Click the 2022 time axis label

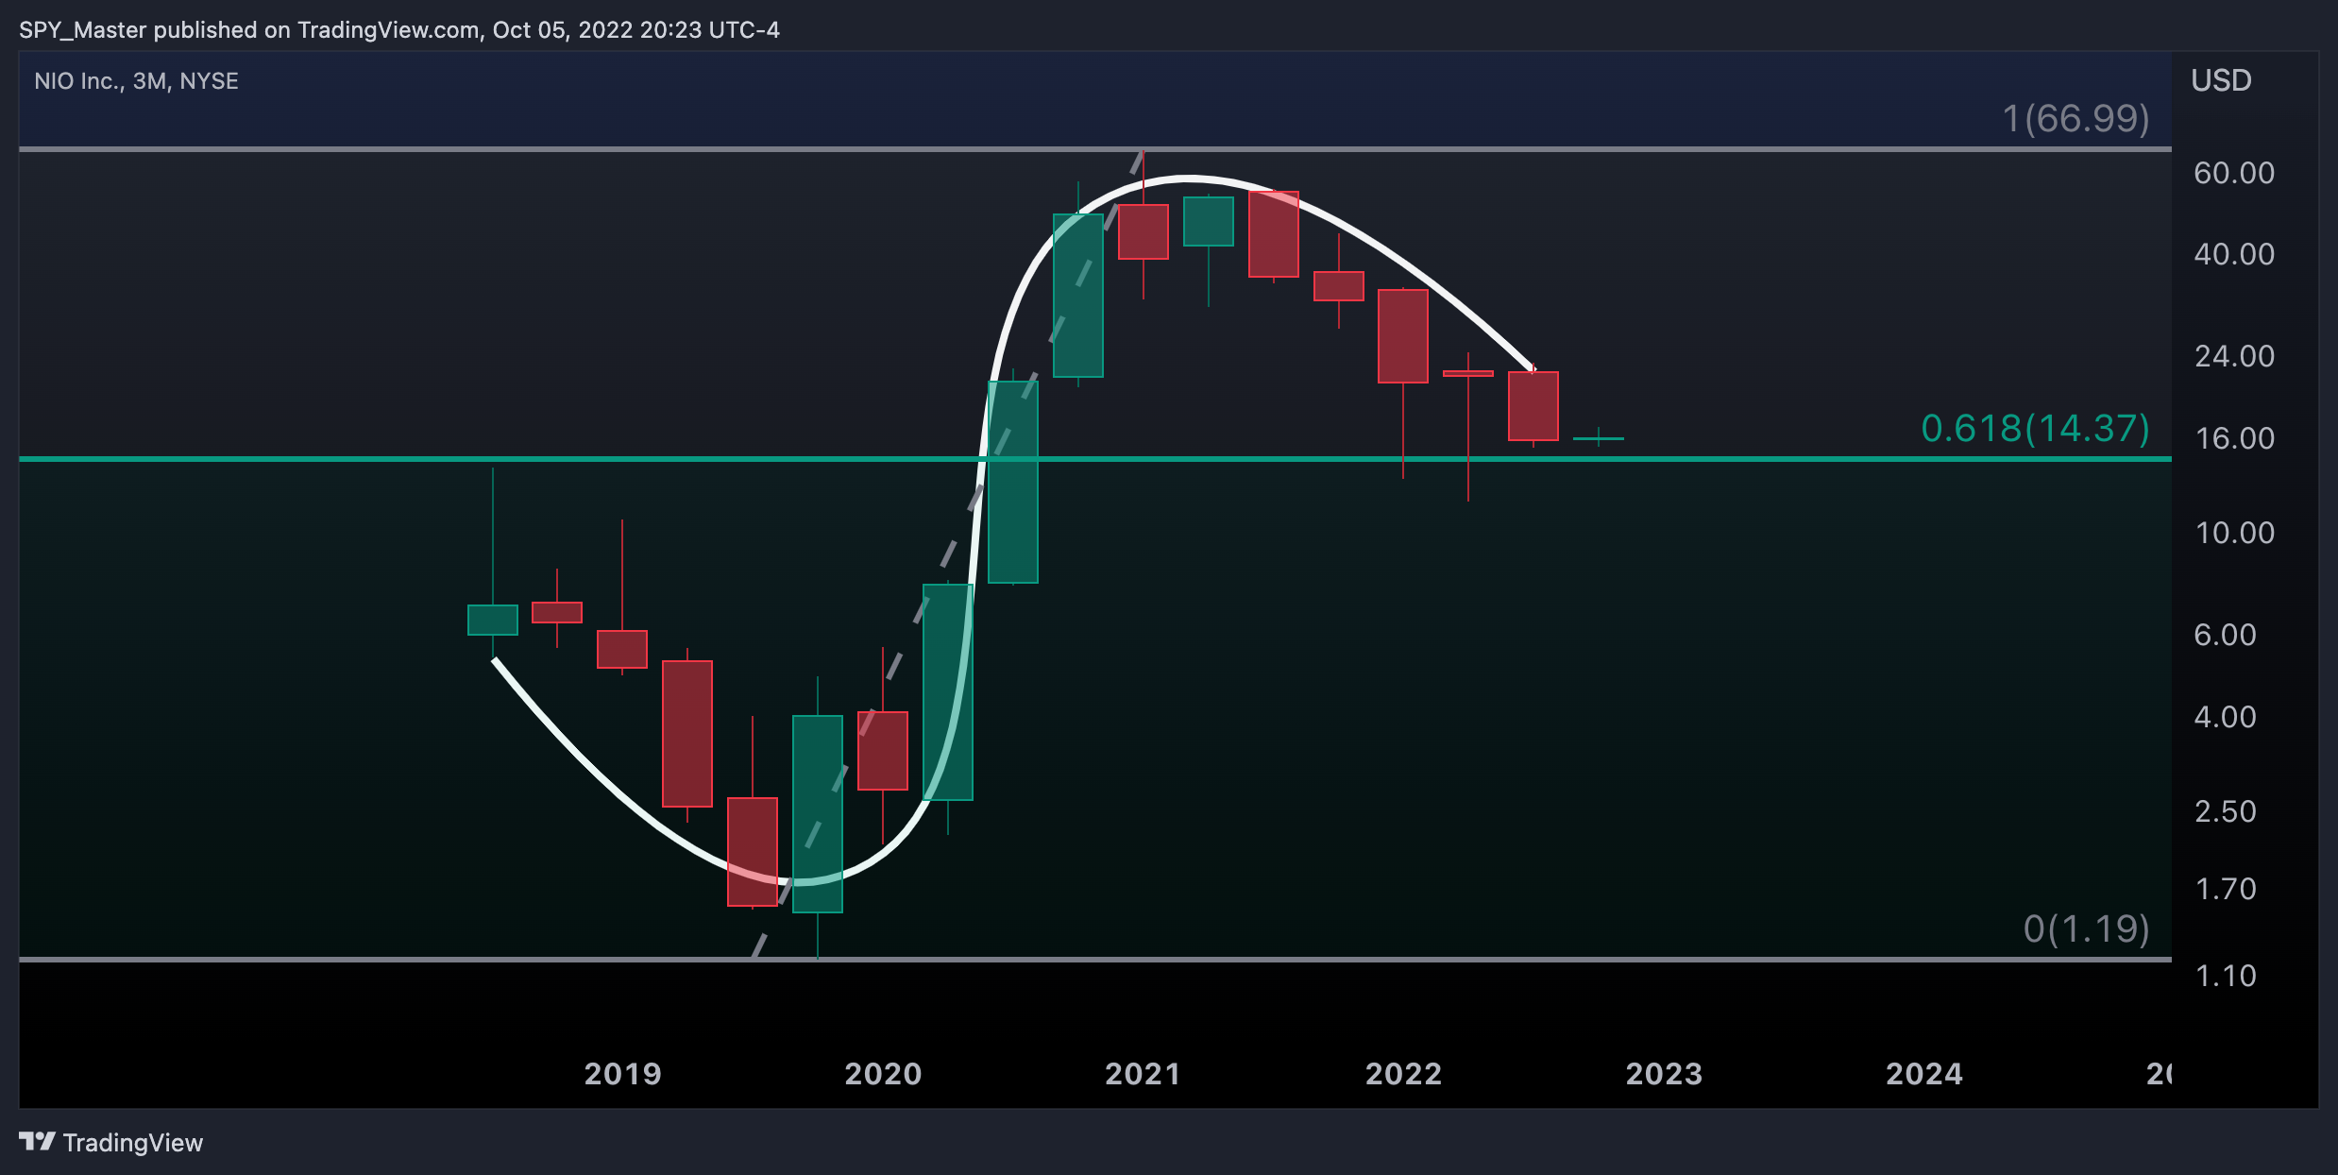point(1403,1074)
